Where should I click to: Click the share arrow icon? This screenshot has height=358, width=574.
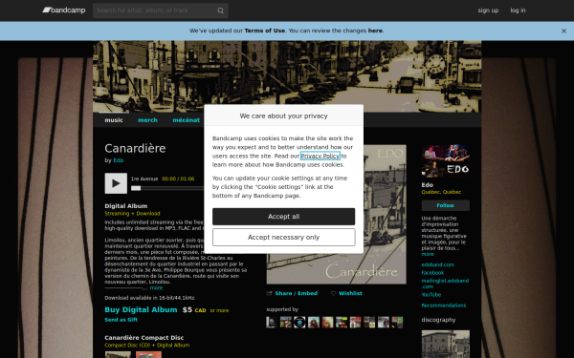tap(270, 293)
